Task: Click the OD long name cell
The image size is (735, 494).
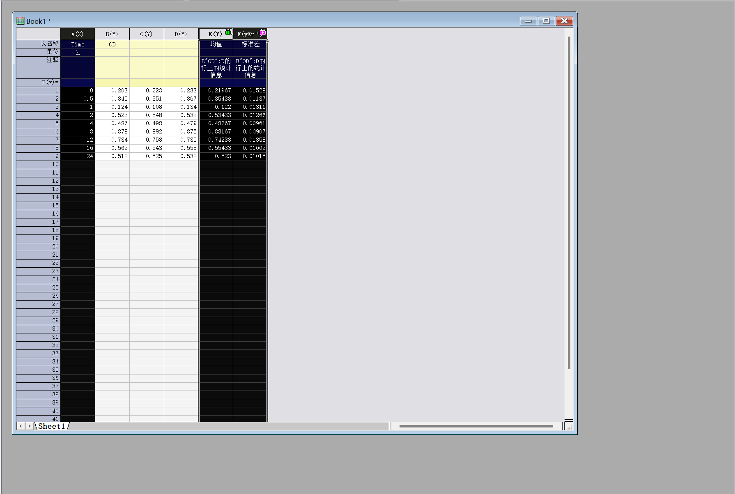Action: [x=112, y=44]
